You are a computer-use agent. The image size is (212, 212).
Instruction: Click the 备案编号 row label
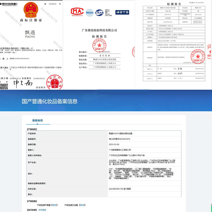pyautogui.click(x=32, y=139)
